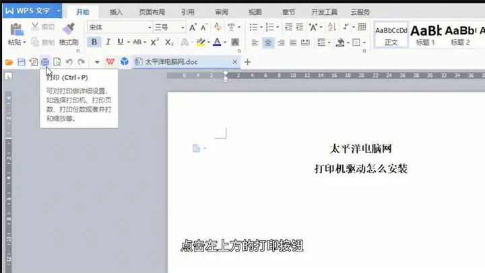Click the 开始 ribbon tab
The width and height of the screenshot is (485, 273).
point(83,12)
